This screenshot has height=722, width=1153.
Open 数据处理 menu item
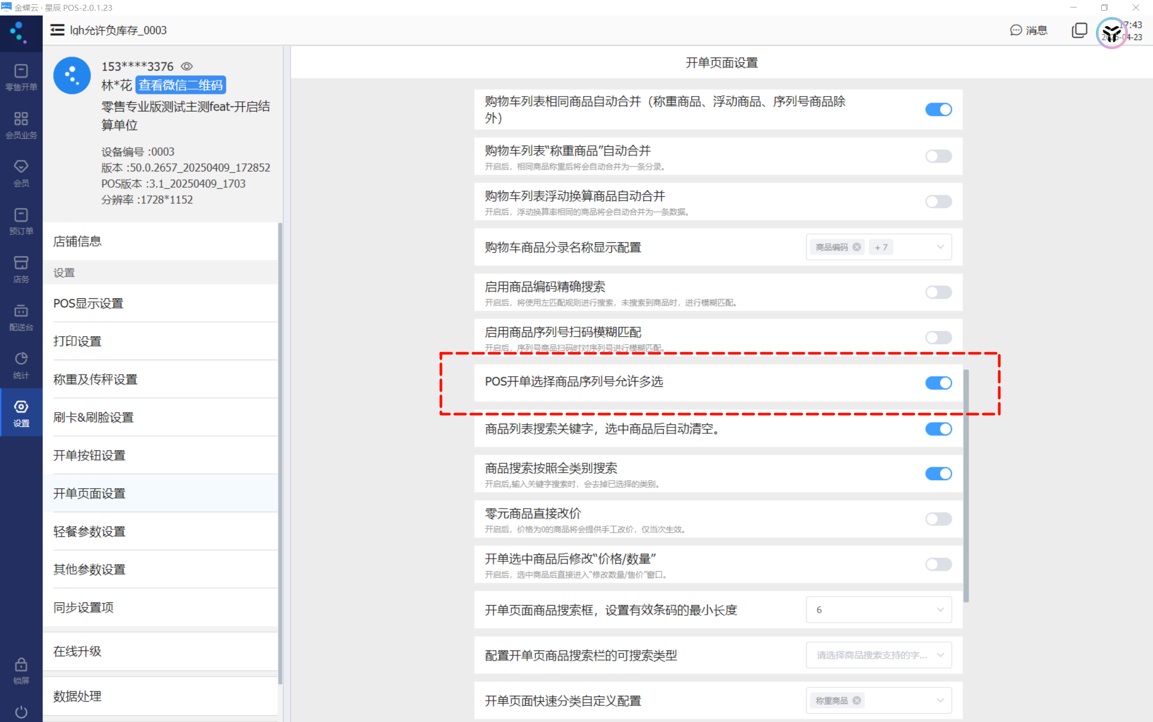[160, 696]
